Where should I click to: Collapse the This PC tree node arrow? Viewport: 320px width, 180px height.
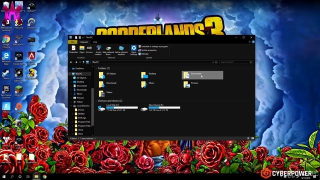point(70,73)
